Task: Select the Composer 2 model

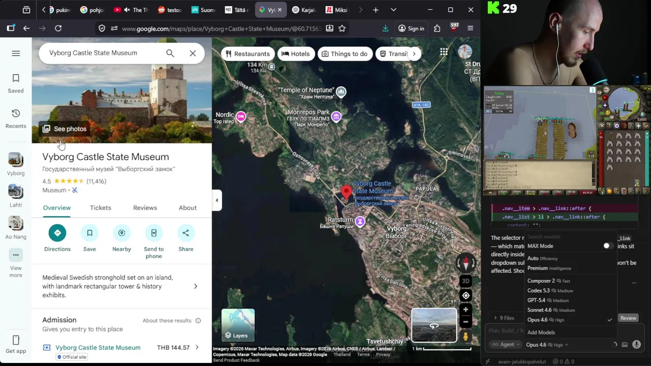Action: tap(570, 281)
